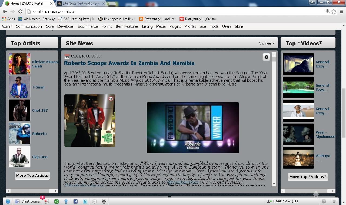Open the T-Sean artist link
The width and height of the screenshot is (346, 205).
(38, 87)
